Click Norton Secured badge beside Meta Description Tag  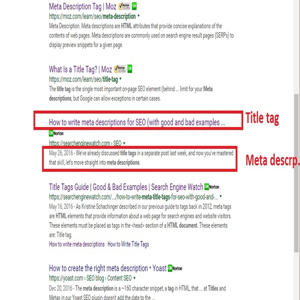(x=124, y=6)
